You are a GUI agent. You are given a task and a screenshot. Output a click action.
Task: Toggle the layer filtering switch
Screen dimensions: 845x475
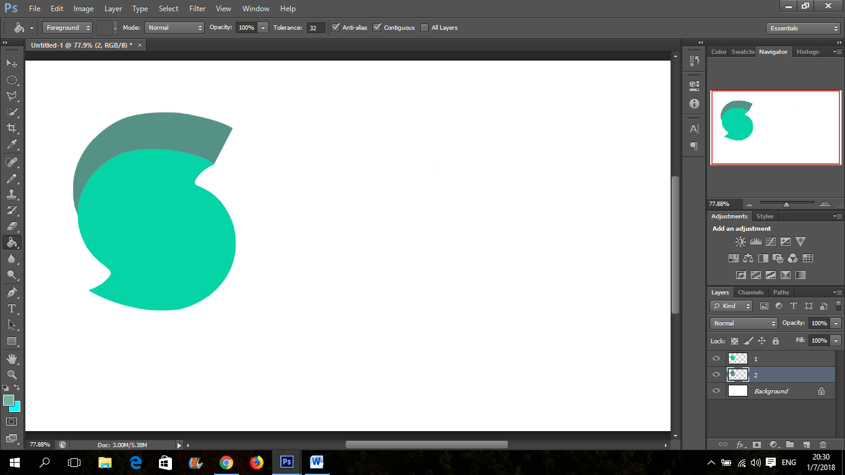838,306
